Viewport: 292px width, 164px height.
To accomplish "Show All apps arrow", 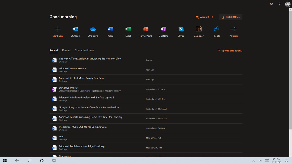I will (x=234, y=29).
